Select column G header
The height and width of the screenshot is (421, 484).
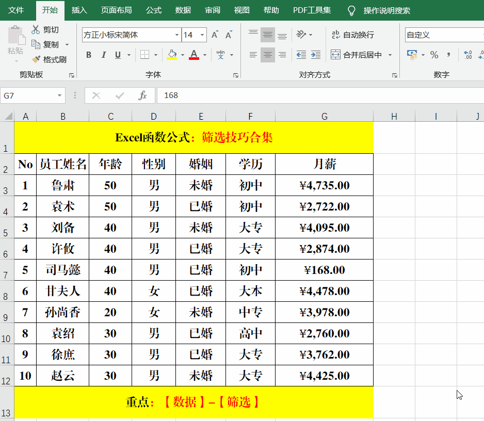[324, 117]
